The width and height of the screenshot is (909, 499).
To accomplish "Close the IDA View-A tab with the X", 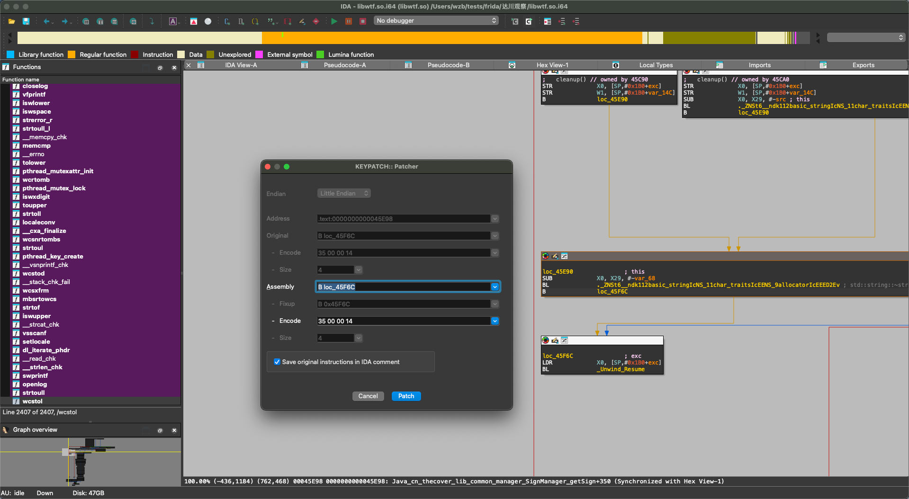I will pyautogui.click(x=189, y=65).
